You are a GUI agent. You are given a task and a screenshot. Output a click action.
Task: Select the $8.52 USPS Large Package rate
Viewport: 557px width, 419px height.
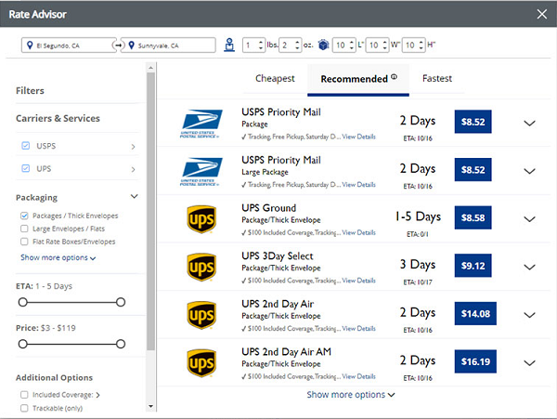tap(473, 170)
